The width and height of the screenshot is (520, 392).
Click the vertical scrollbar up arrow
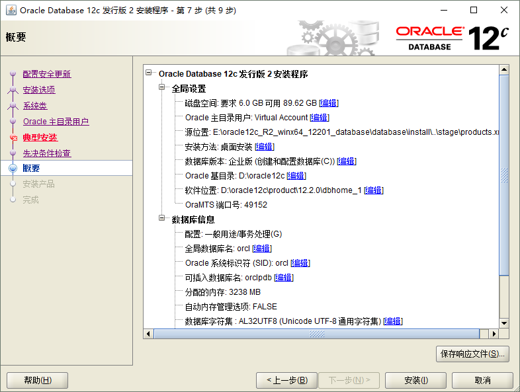pos(504,69)
